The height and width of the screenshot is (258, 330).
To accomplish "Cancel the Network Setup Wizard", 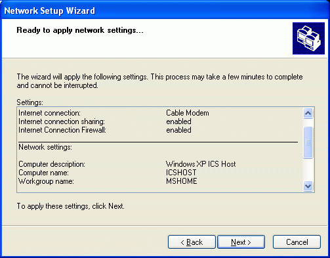I will pos(297,242).
